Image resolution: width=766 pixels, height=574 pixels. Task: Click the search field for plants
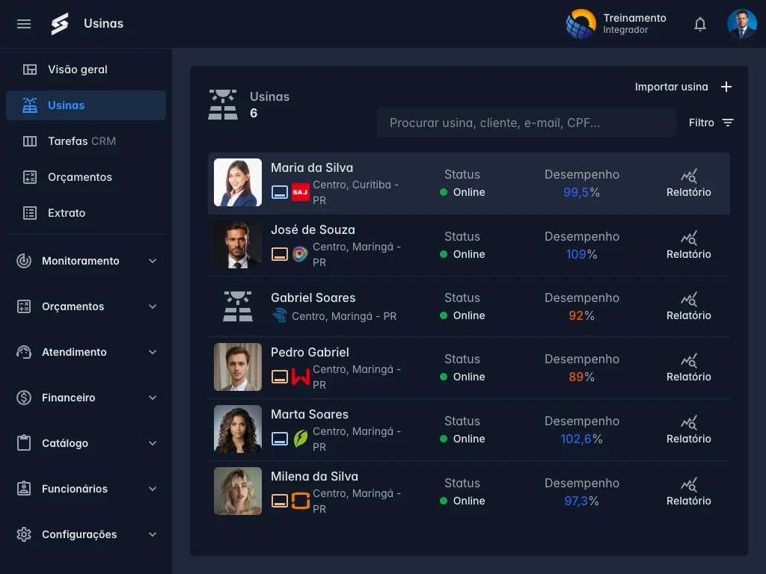click(526, 122)
